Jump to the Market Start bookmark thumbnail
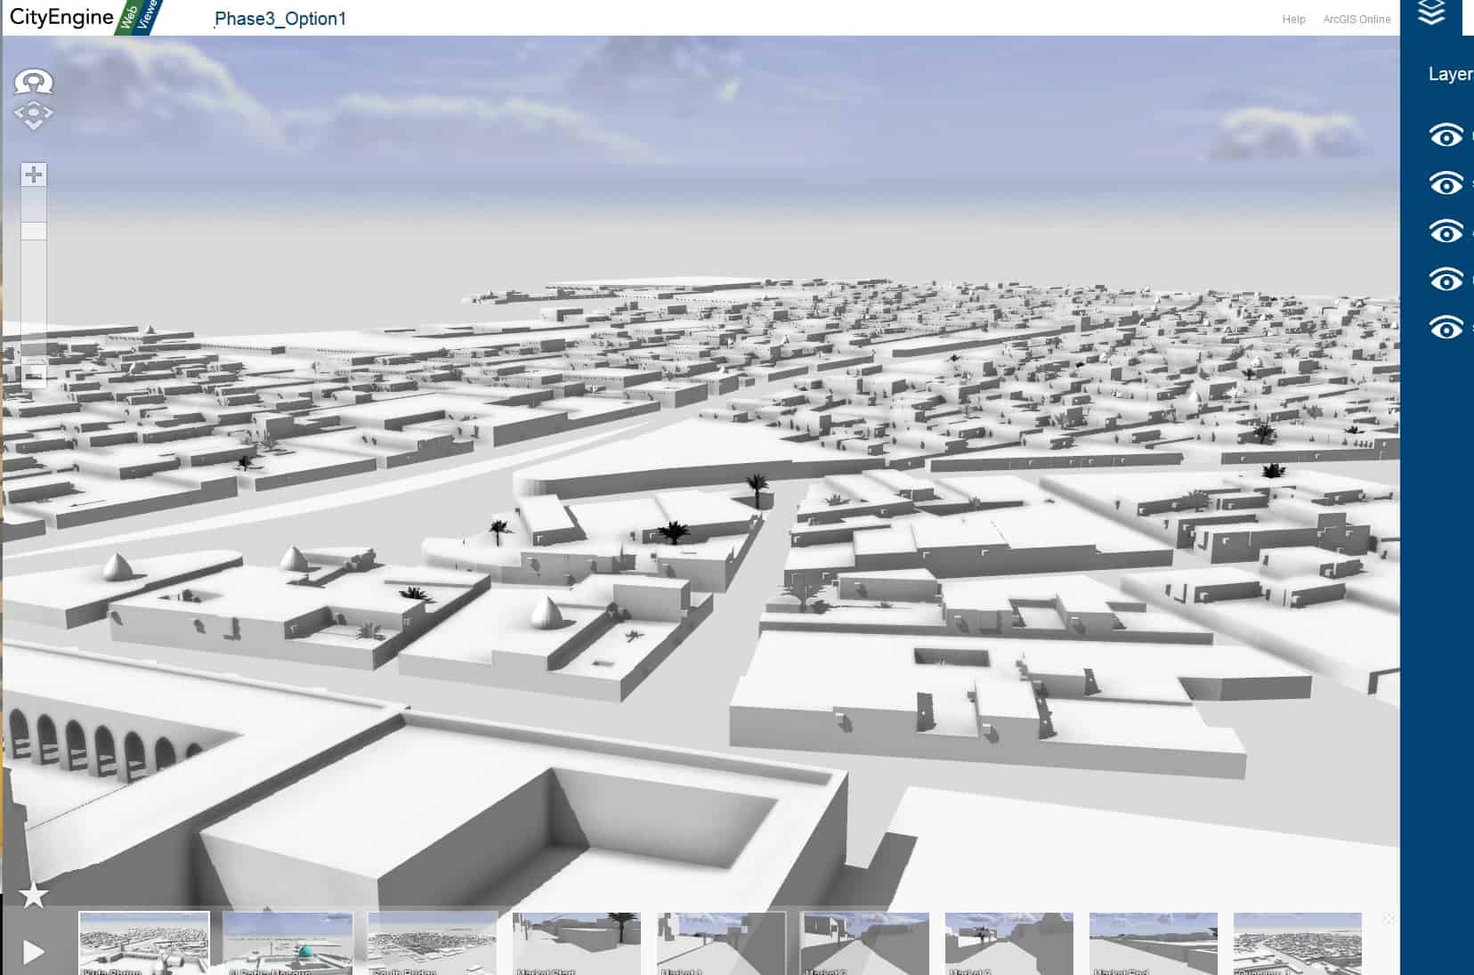This screenshot has width=1474, height=975. click(x=577, y=943)
